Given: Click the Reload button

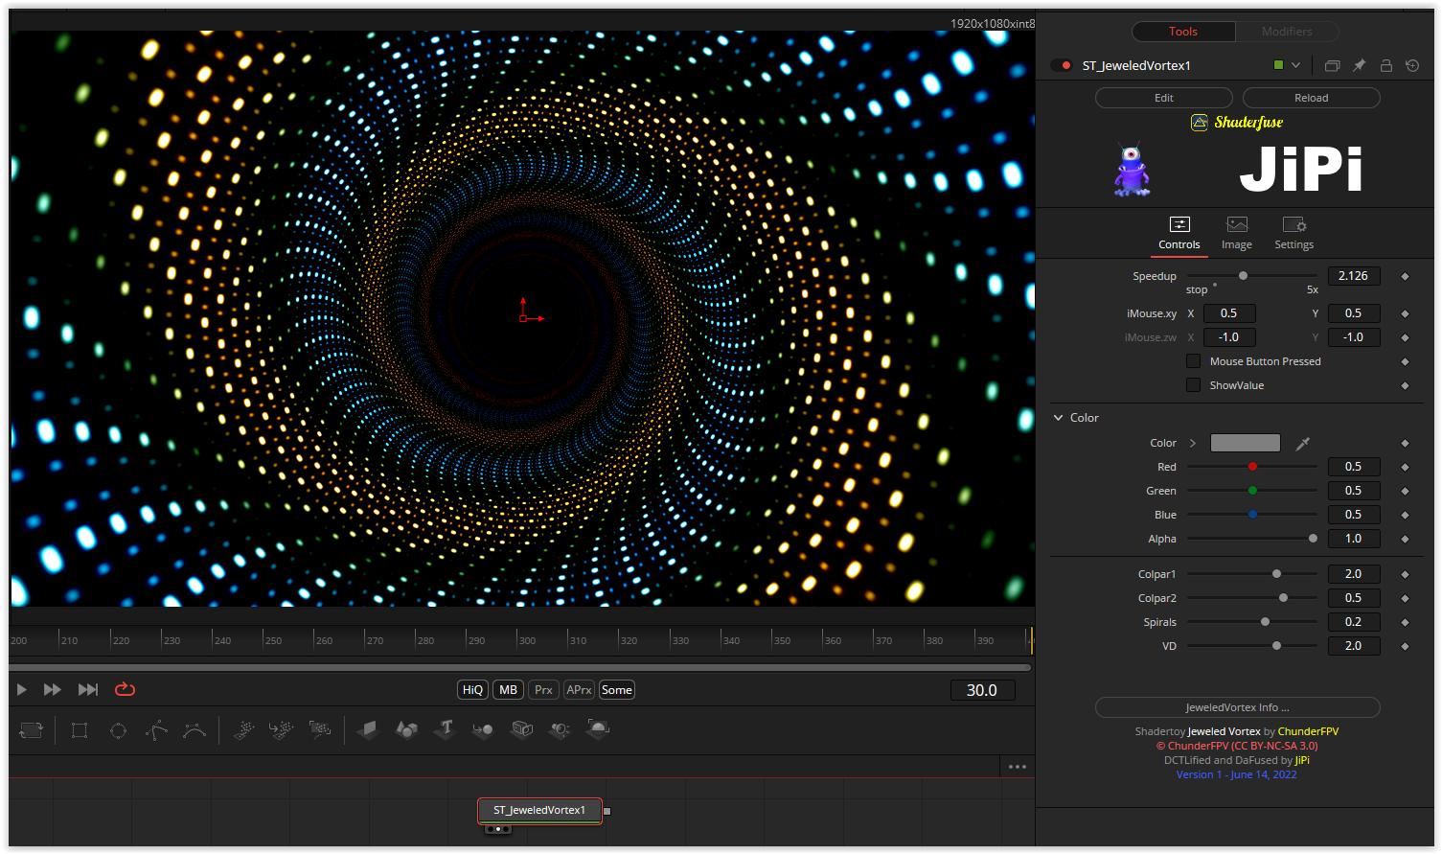Looking at the screenshot, I should pyautogui.click(x=1312, y=98).
